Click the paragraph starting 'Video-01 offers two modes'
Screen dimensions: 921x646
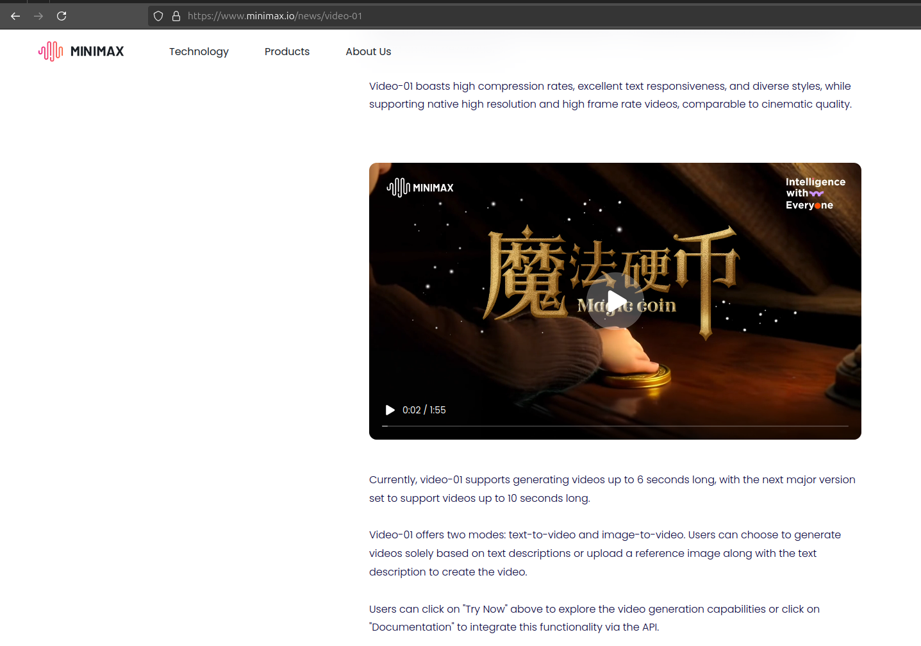click(605, 553)
